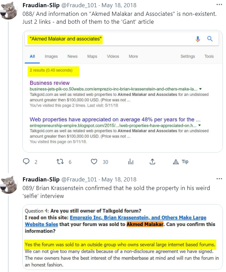Retweet the 088/ tweet
Screen dimensions: 226x272
tap(60, 161)
